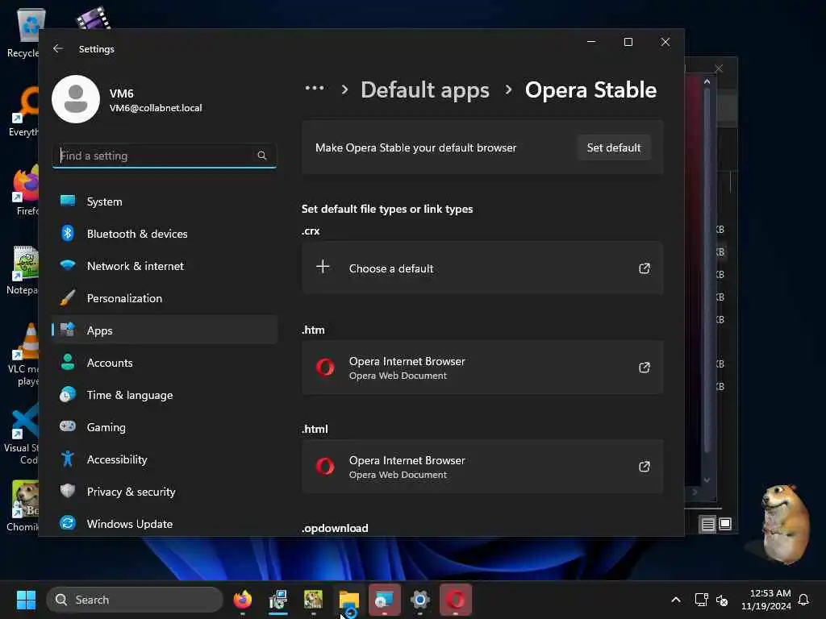Click the search magnifier in Find a setting
826x619 pixels.
coord(262,156)
